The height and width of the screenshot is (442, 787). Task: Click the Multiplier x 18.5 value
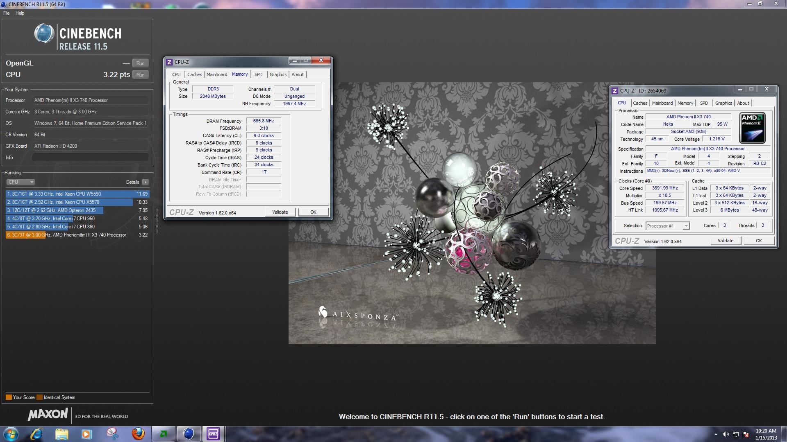click(665, 195)
